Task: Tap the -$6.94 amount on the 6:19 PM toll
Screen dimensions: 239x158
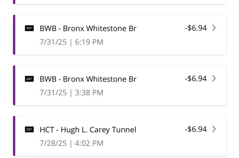Action: click(195, 28)
